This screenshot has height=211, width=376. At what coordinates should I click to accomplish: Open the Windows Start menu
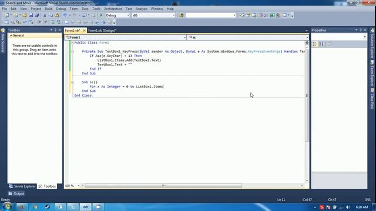pyautogui.click(x=7, y=207)
